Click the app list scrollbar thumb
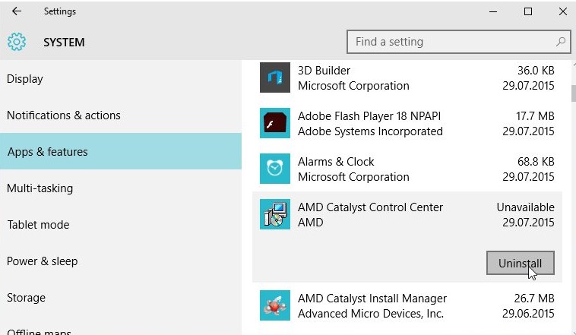Image resolution: width=576 pixels, height=335 pixels. (x=574, y=93)
